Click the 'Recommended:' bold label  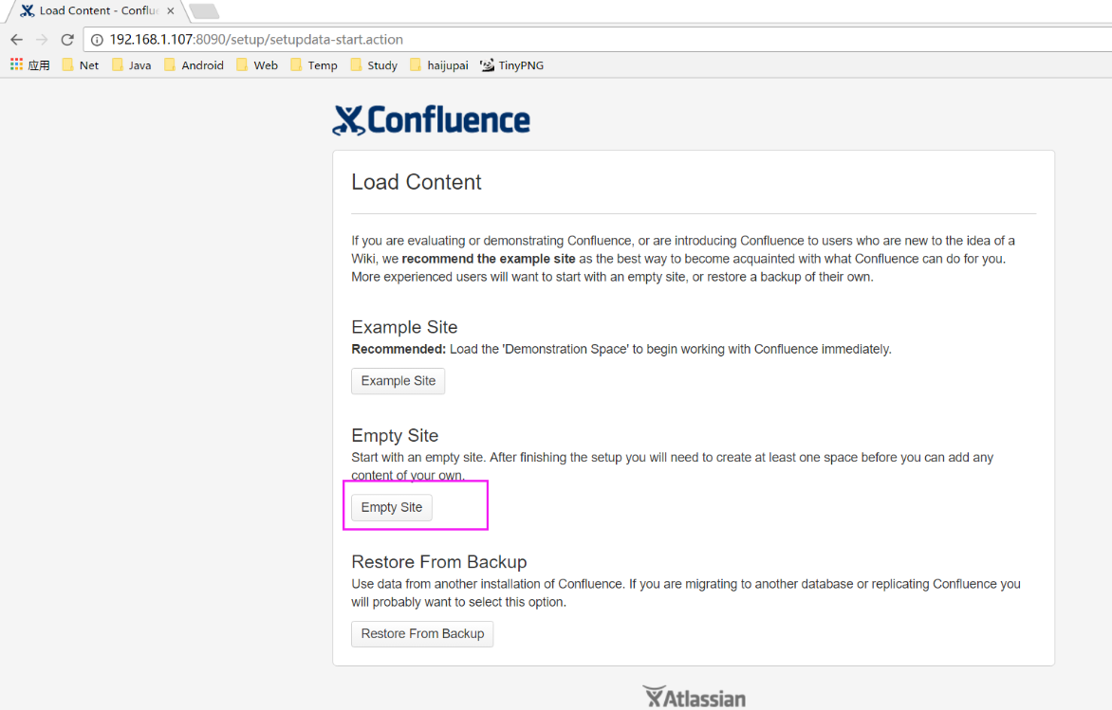(x=398, y=350)
